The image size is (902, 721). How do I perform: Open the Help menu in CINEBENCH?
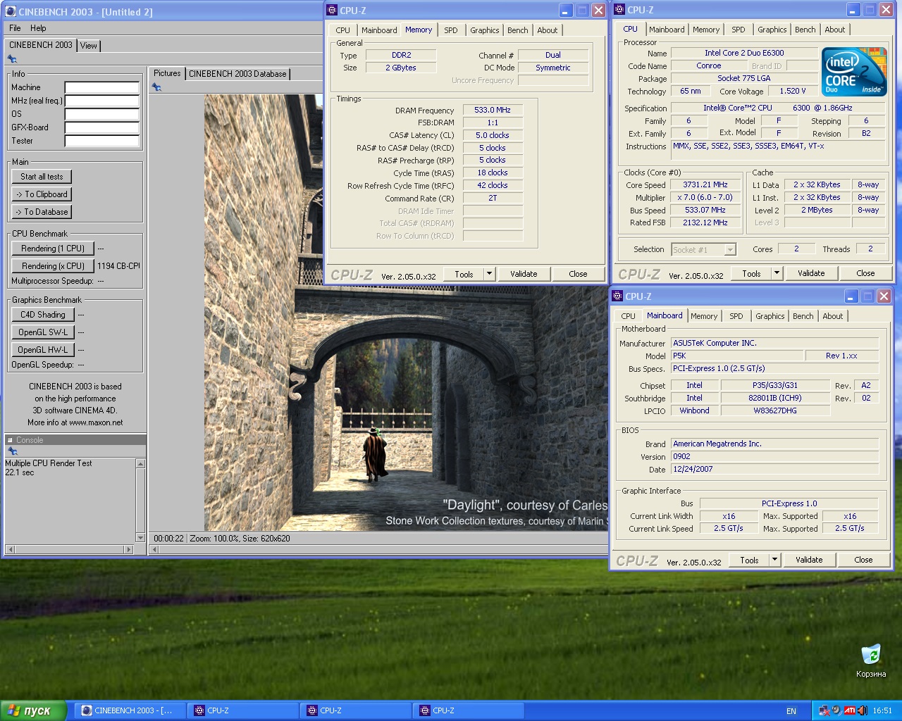coord(38,28)
